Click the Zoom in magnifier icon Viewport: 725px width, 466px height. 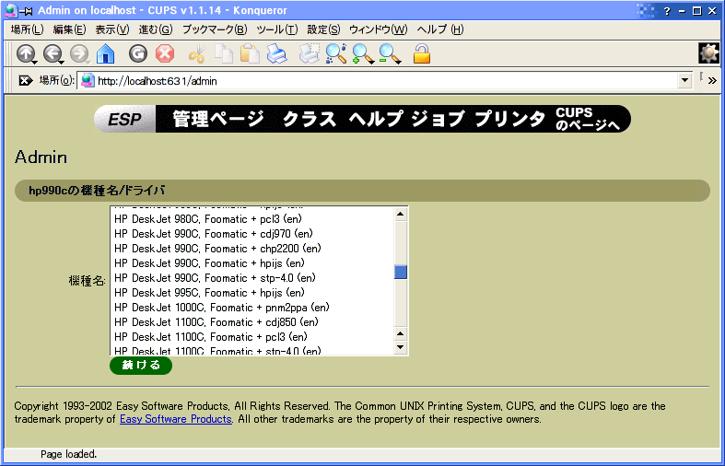click(363, 54)
